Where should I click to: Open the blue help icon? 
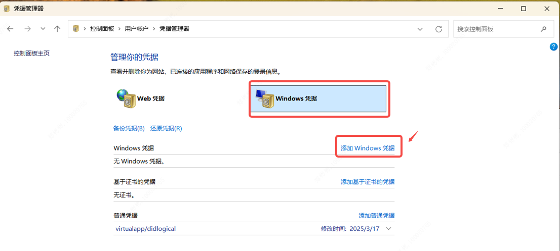point(553,46)
